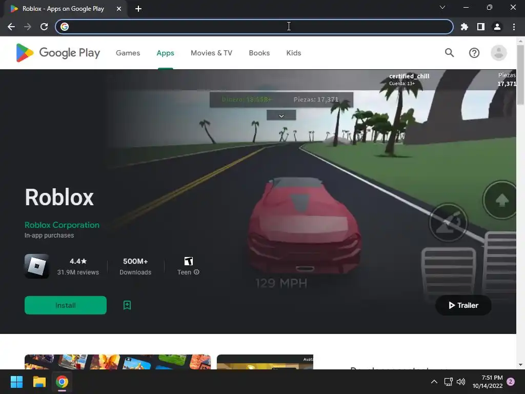Open the Google account avatar
525x394 pixels.
498,53
